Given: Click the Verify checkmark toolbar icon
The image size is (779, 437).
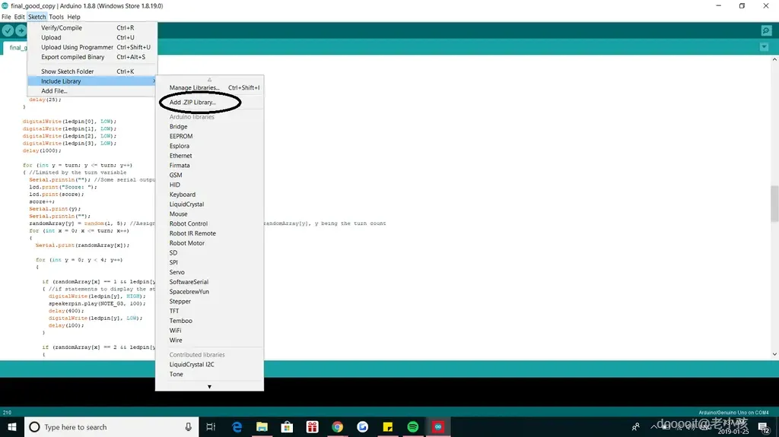Looking at the screenshot, I should 8,31.
